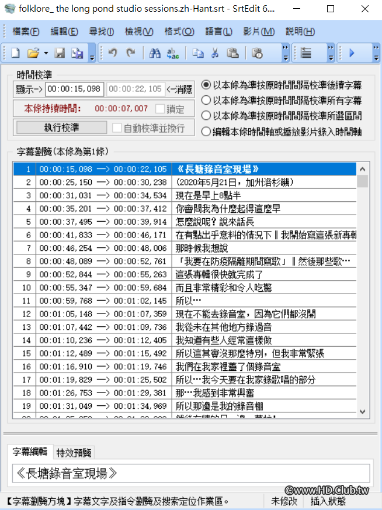Open the 尋找(I) menu
The width and height of the screenshot is (382, 510).
click(102, 32)
